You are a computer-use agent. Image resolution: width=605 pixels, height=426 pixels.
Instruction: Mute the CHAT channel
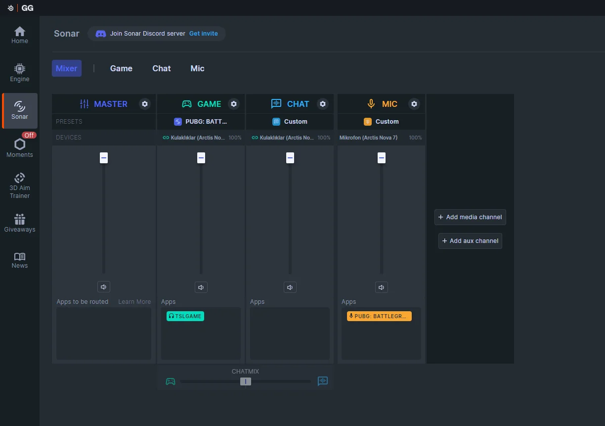[x=290, y=287]
